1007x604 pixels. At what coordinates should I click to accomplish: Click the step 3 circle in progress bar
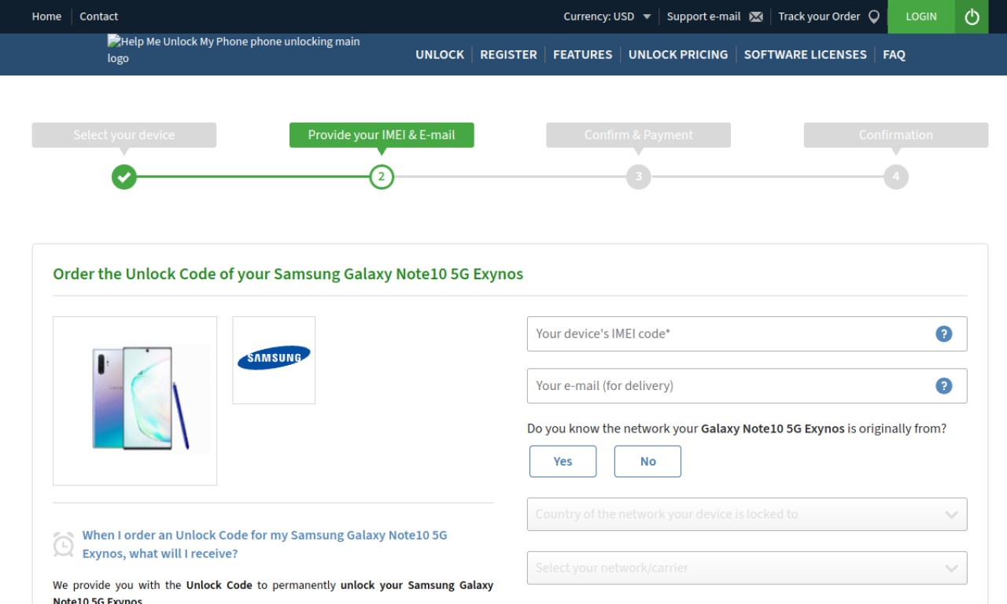click(x=638, y=177)
